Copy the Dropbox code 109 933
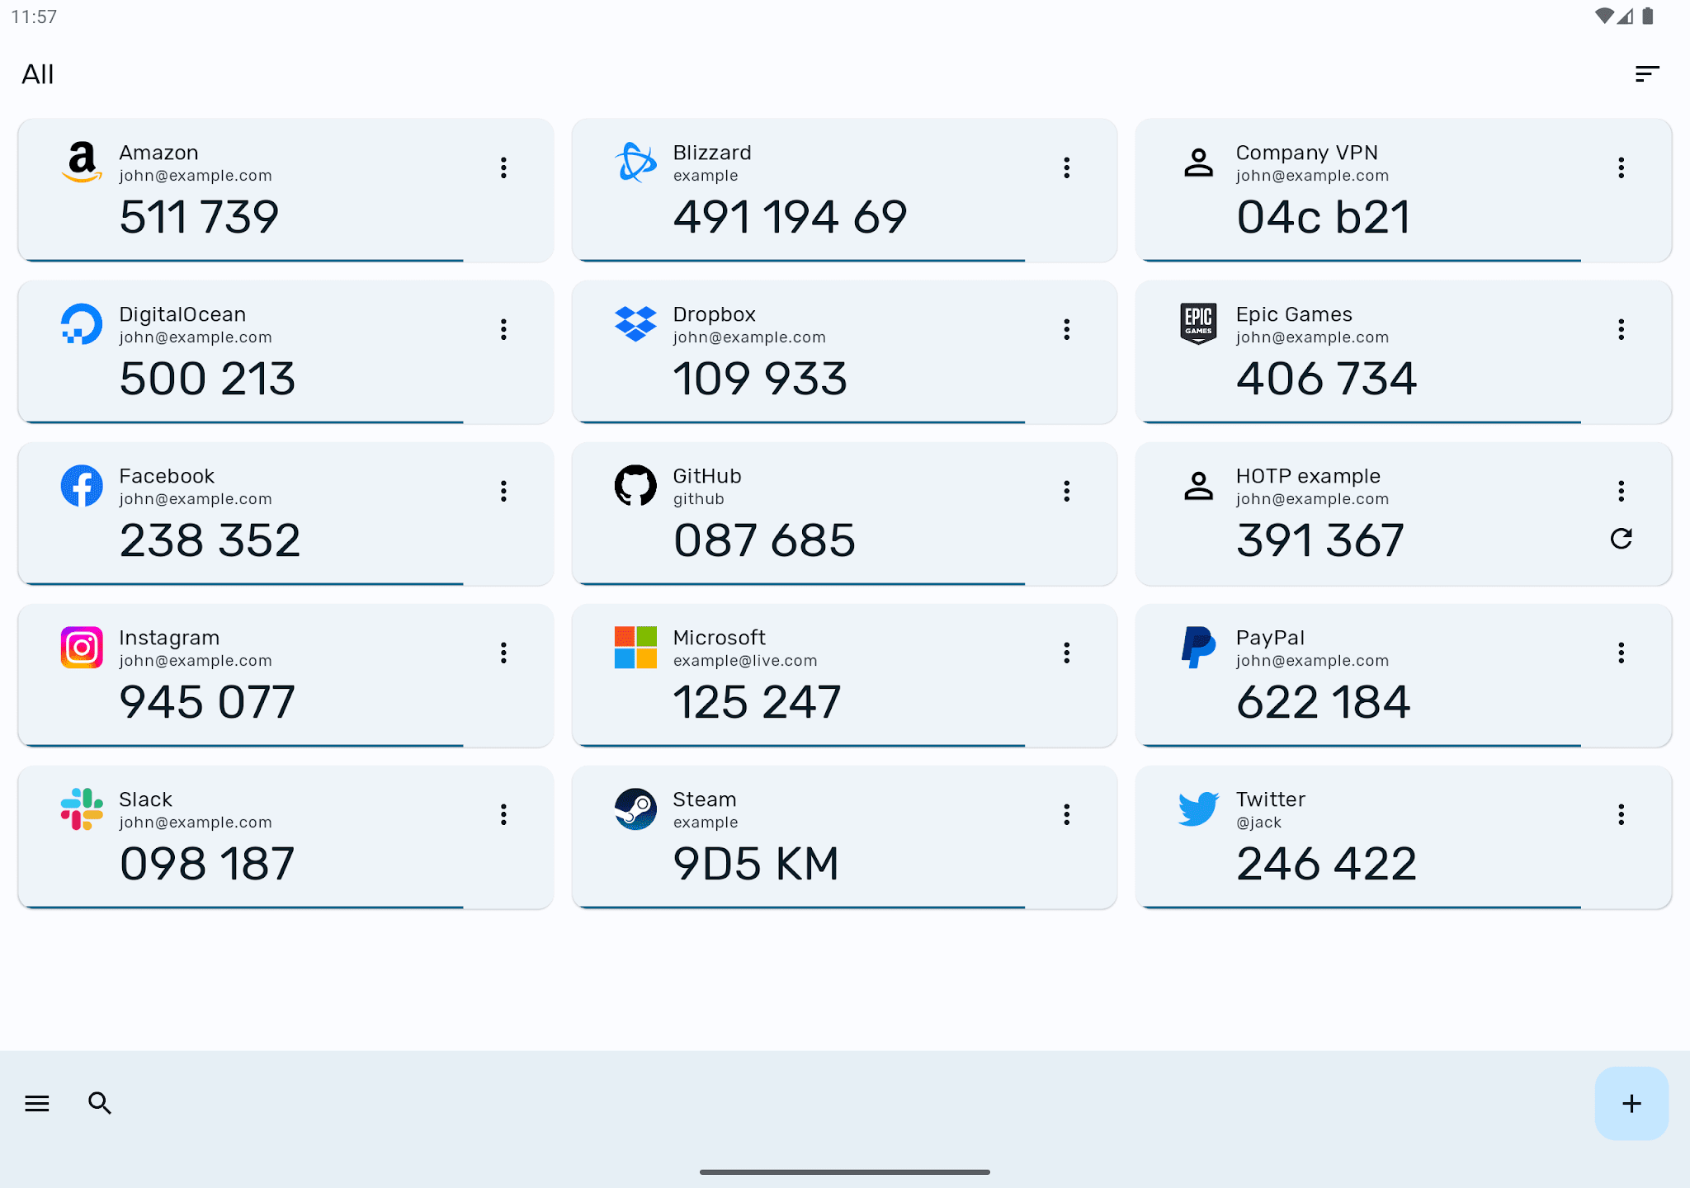 (x=759, y=379)
